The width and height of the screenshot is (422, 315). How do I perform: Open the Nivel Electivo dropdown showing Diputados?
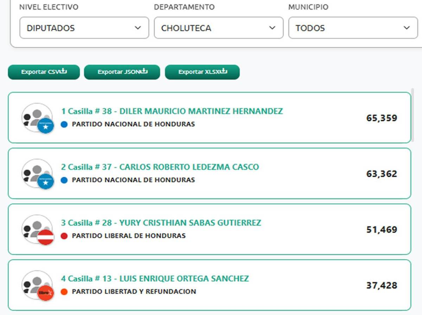(x=84, y=28)
